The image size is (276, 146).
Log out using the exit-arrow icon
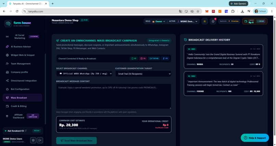[40, 140]
